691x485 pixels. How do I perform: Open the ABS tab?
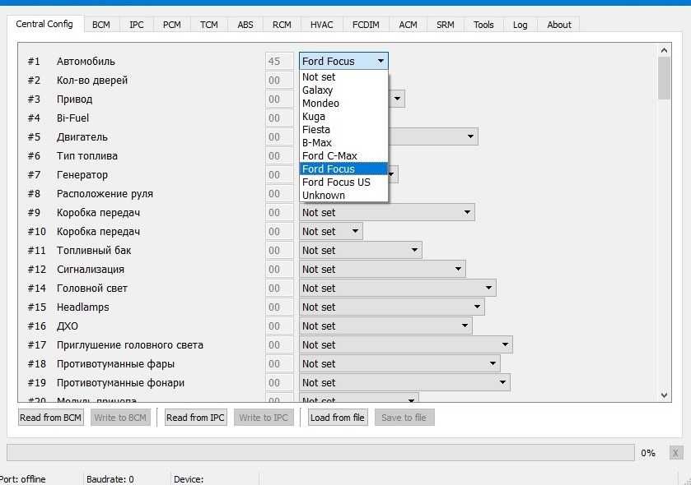coord(245,25)
